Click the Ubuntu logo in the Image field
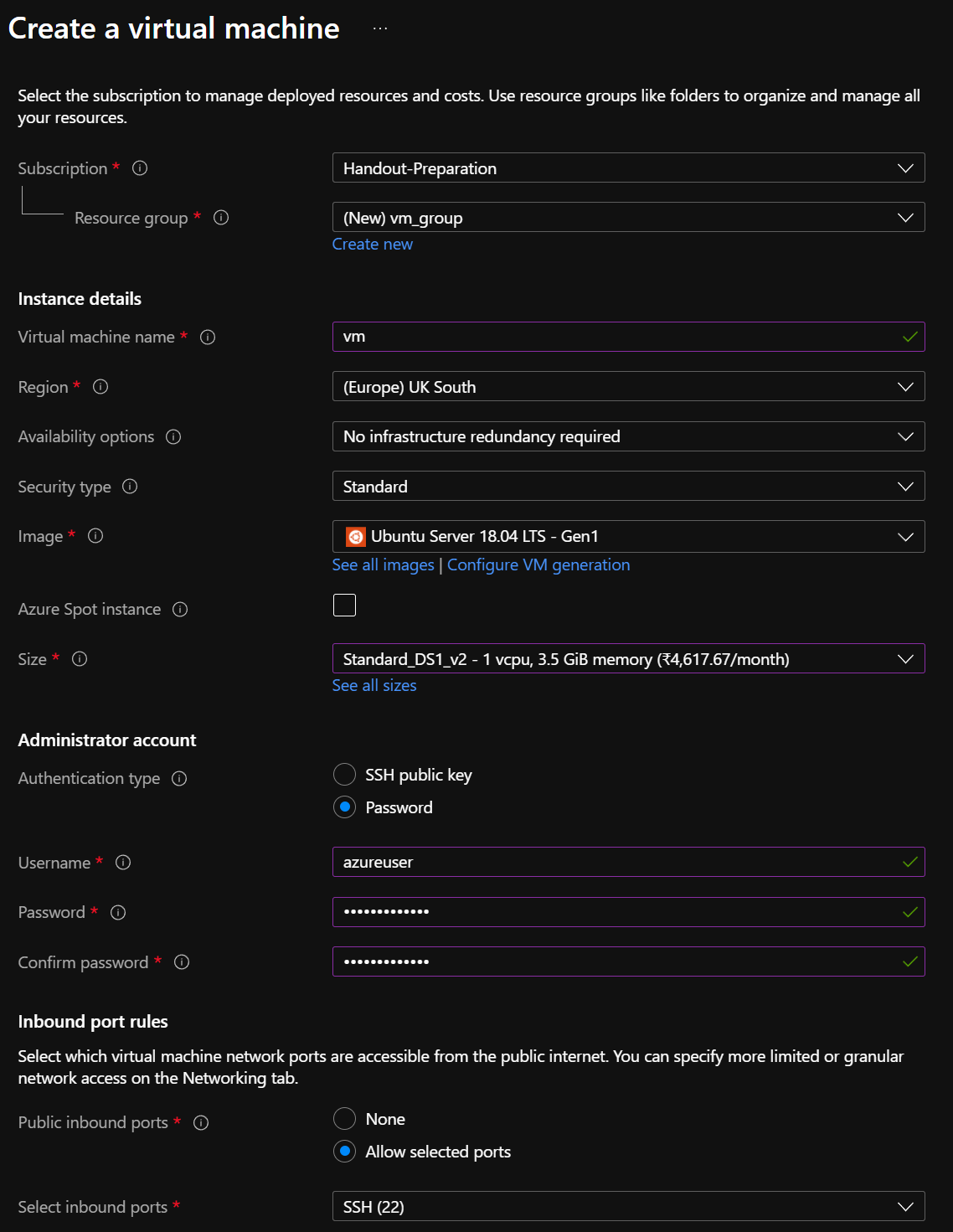953x1232 pixels. coord(356,537)
